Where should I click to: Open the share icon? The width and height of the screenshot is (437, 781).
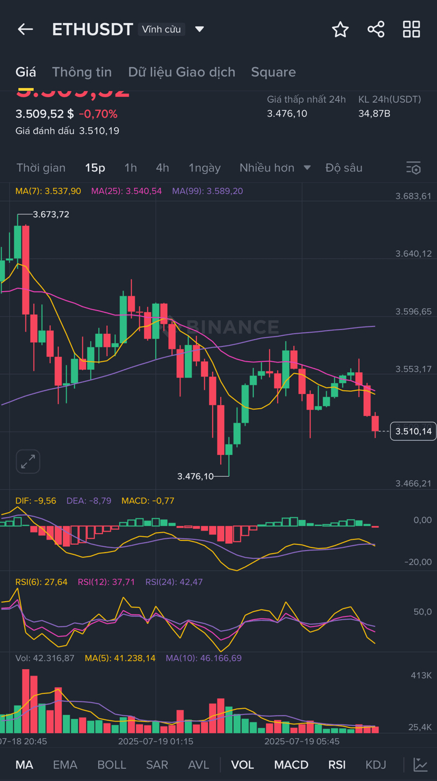click(376, 30)
